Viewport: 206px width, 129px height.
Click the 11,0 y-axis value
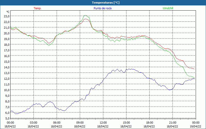[7, 84]
